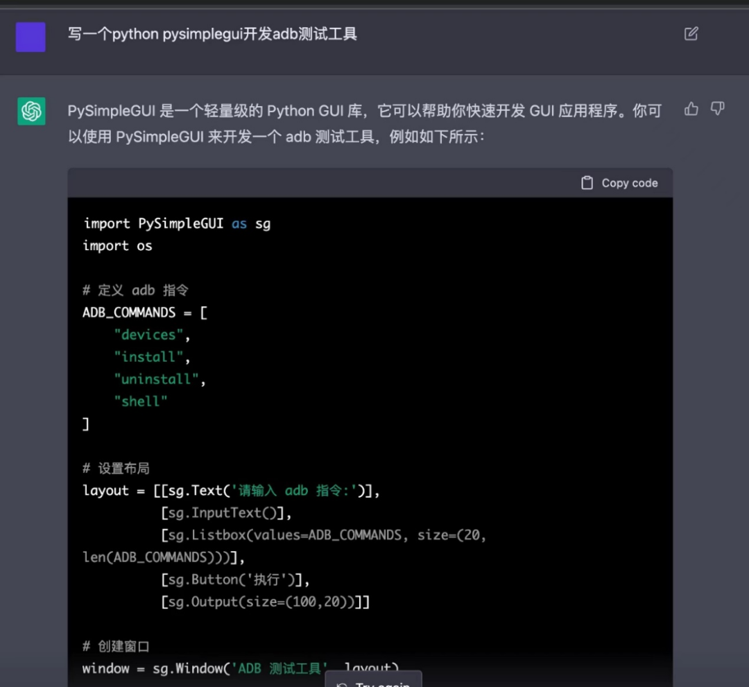Click the sg.InputText() code line
The width and height of the screenshot is (749, 687).
226,513
